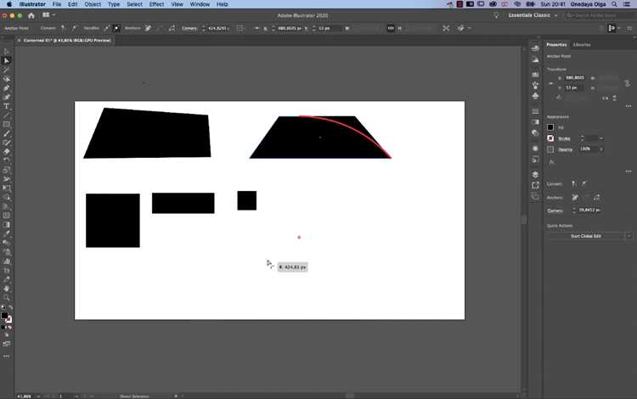Select the Eyedropper tool
The height and width of the screenshot is (399, 637).
tap(7, 233)
